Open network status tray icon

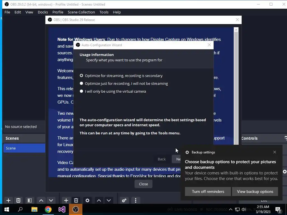click(237, 209)
